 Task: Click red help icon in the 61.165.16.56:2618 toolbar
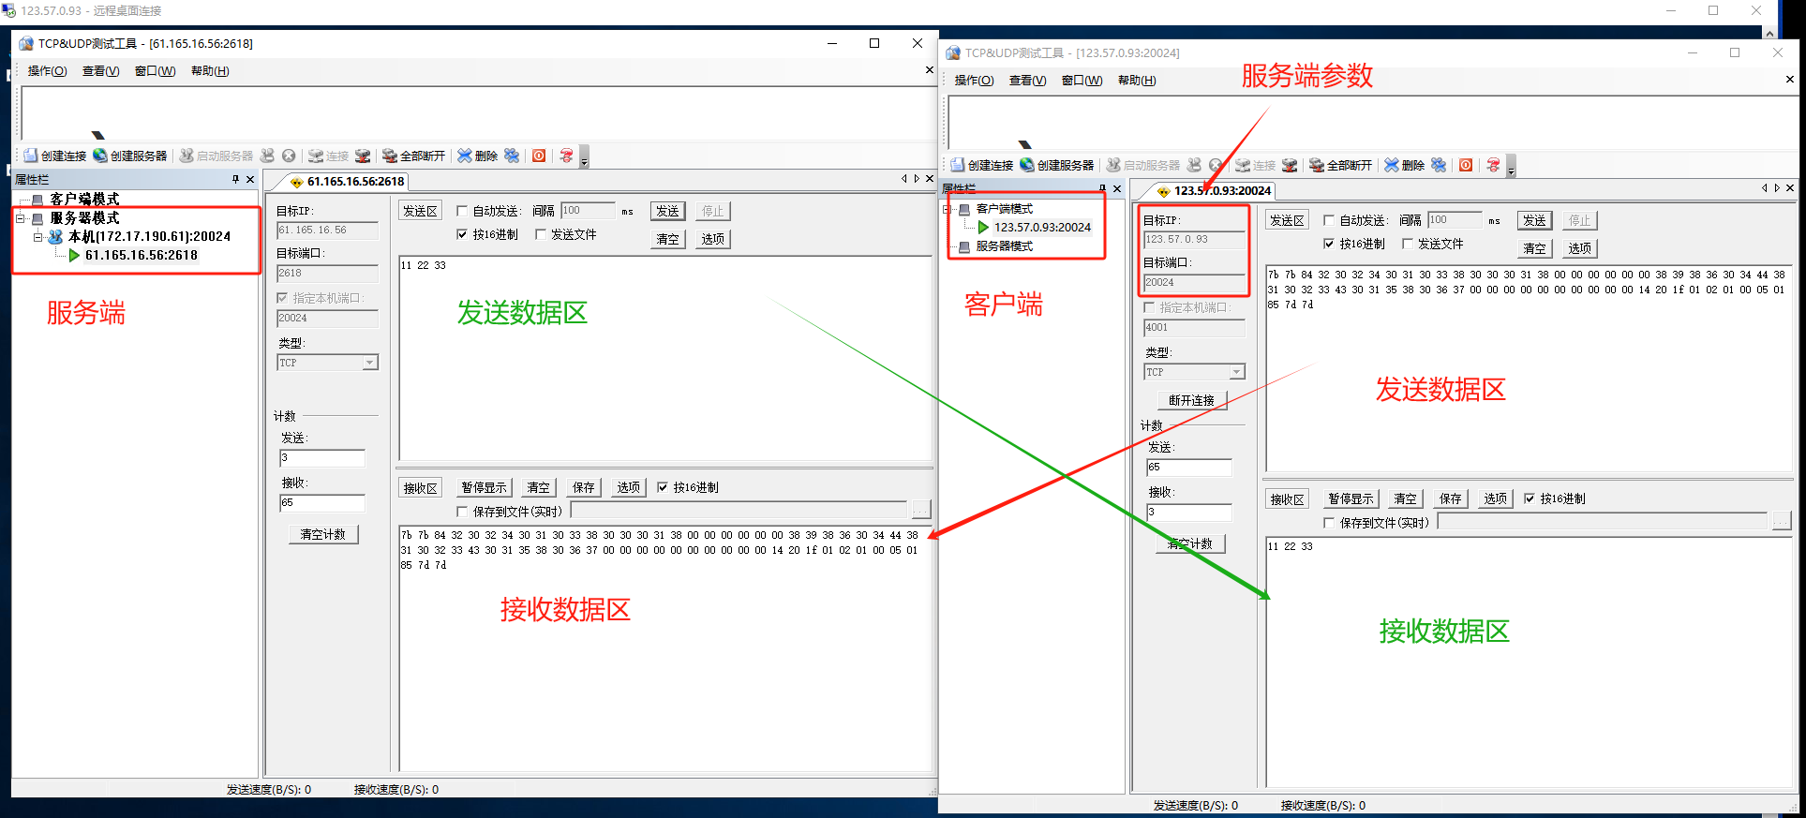[x=566, y=156]
